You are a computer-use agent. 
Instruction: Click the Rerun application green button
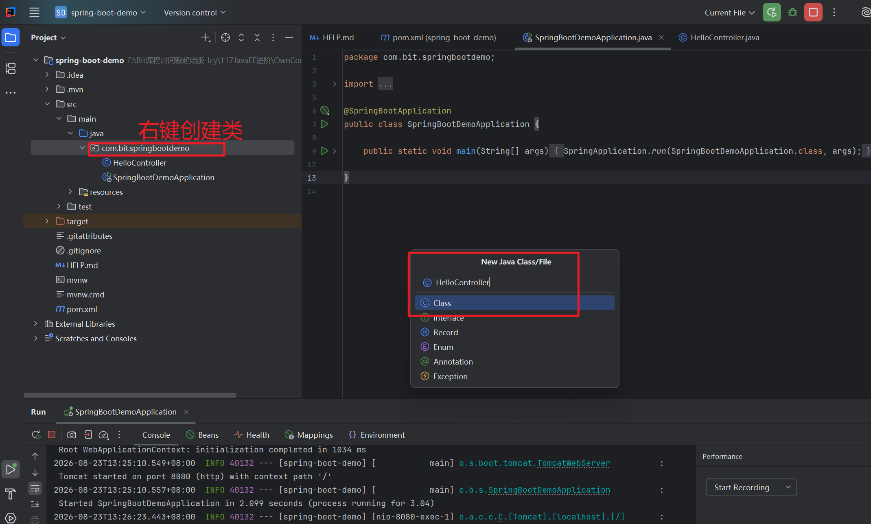click(772, 12)
